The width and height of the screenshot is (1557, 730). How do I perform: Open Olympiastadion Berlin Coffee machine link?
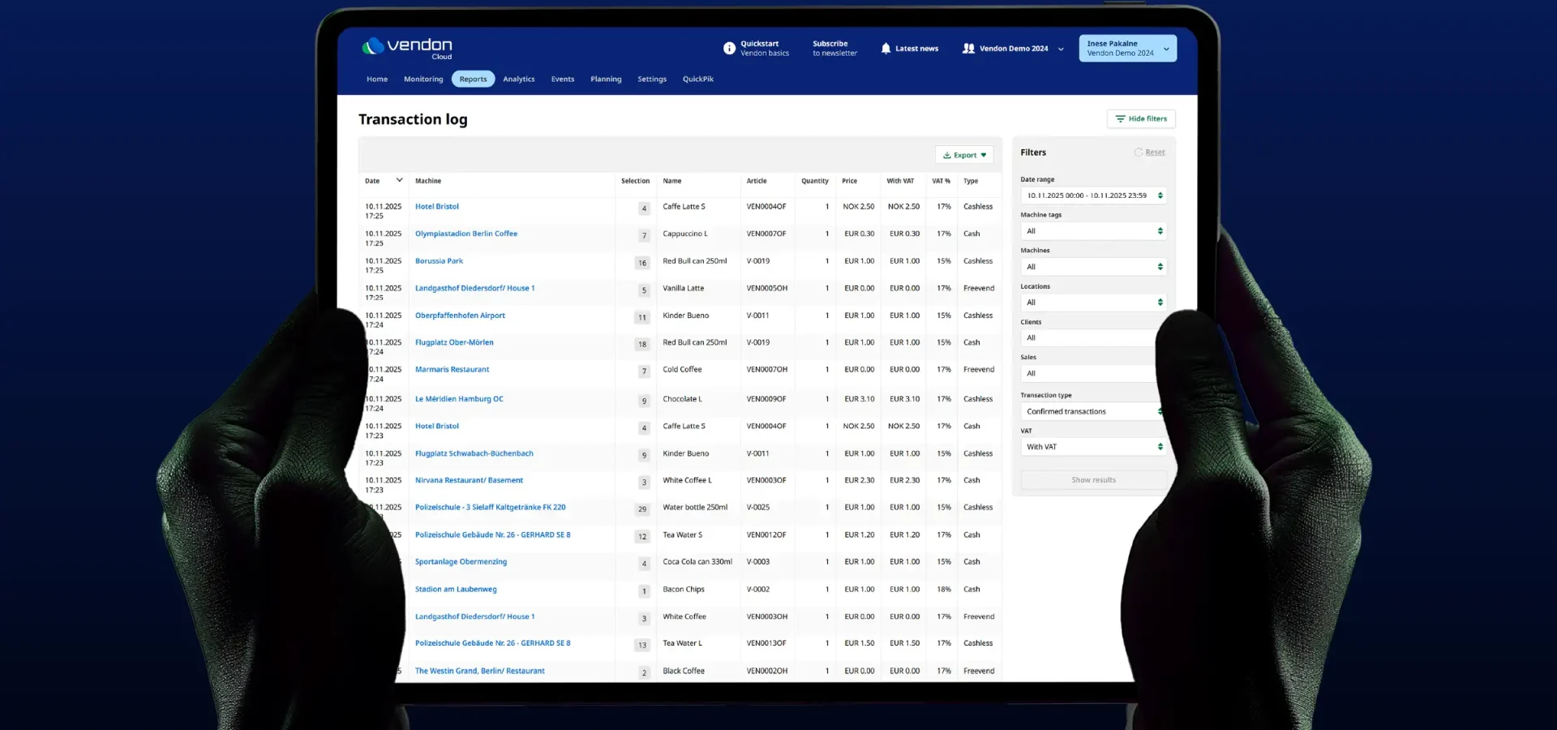[466, 234]
